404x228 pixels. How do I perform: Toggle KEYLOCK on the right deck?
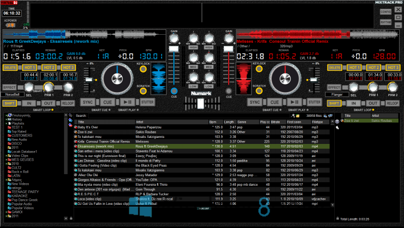[x=259, y=69]
